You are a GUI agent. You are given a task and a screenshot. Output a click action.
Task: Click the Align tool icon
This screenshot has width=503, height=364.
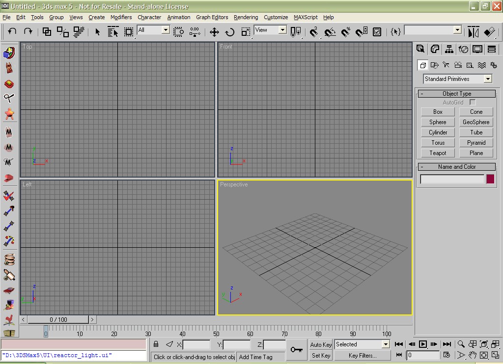490,32
